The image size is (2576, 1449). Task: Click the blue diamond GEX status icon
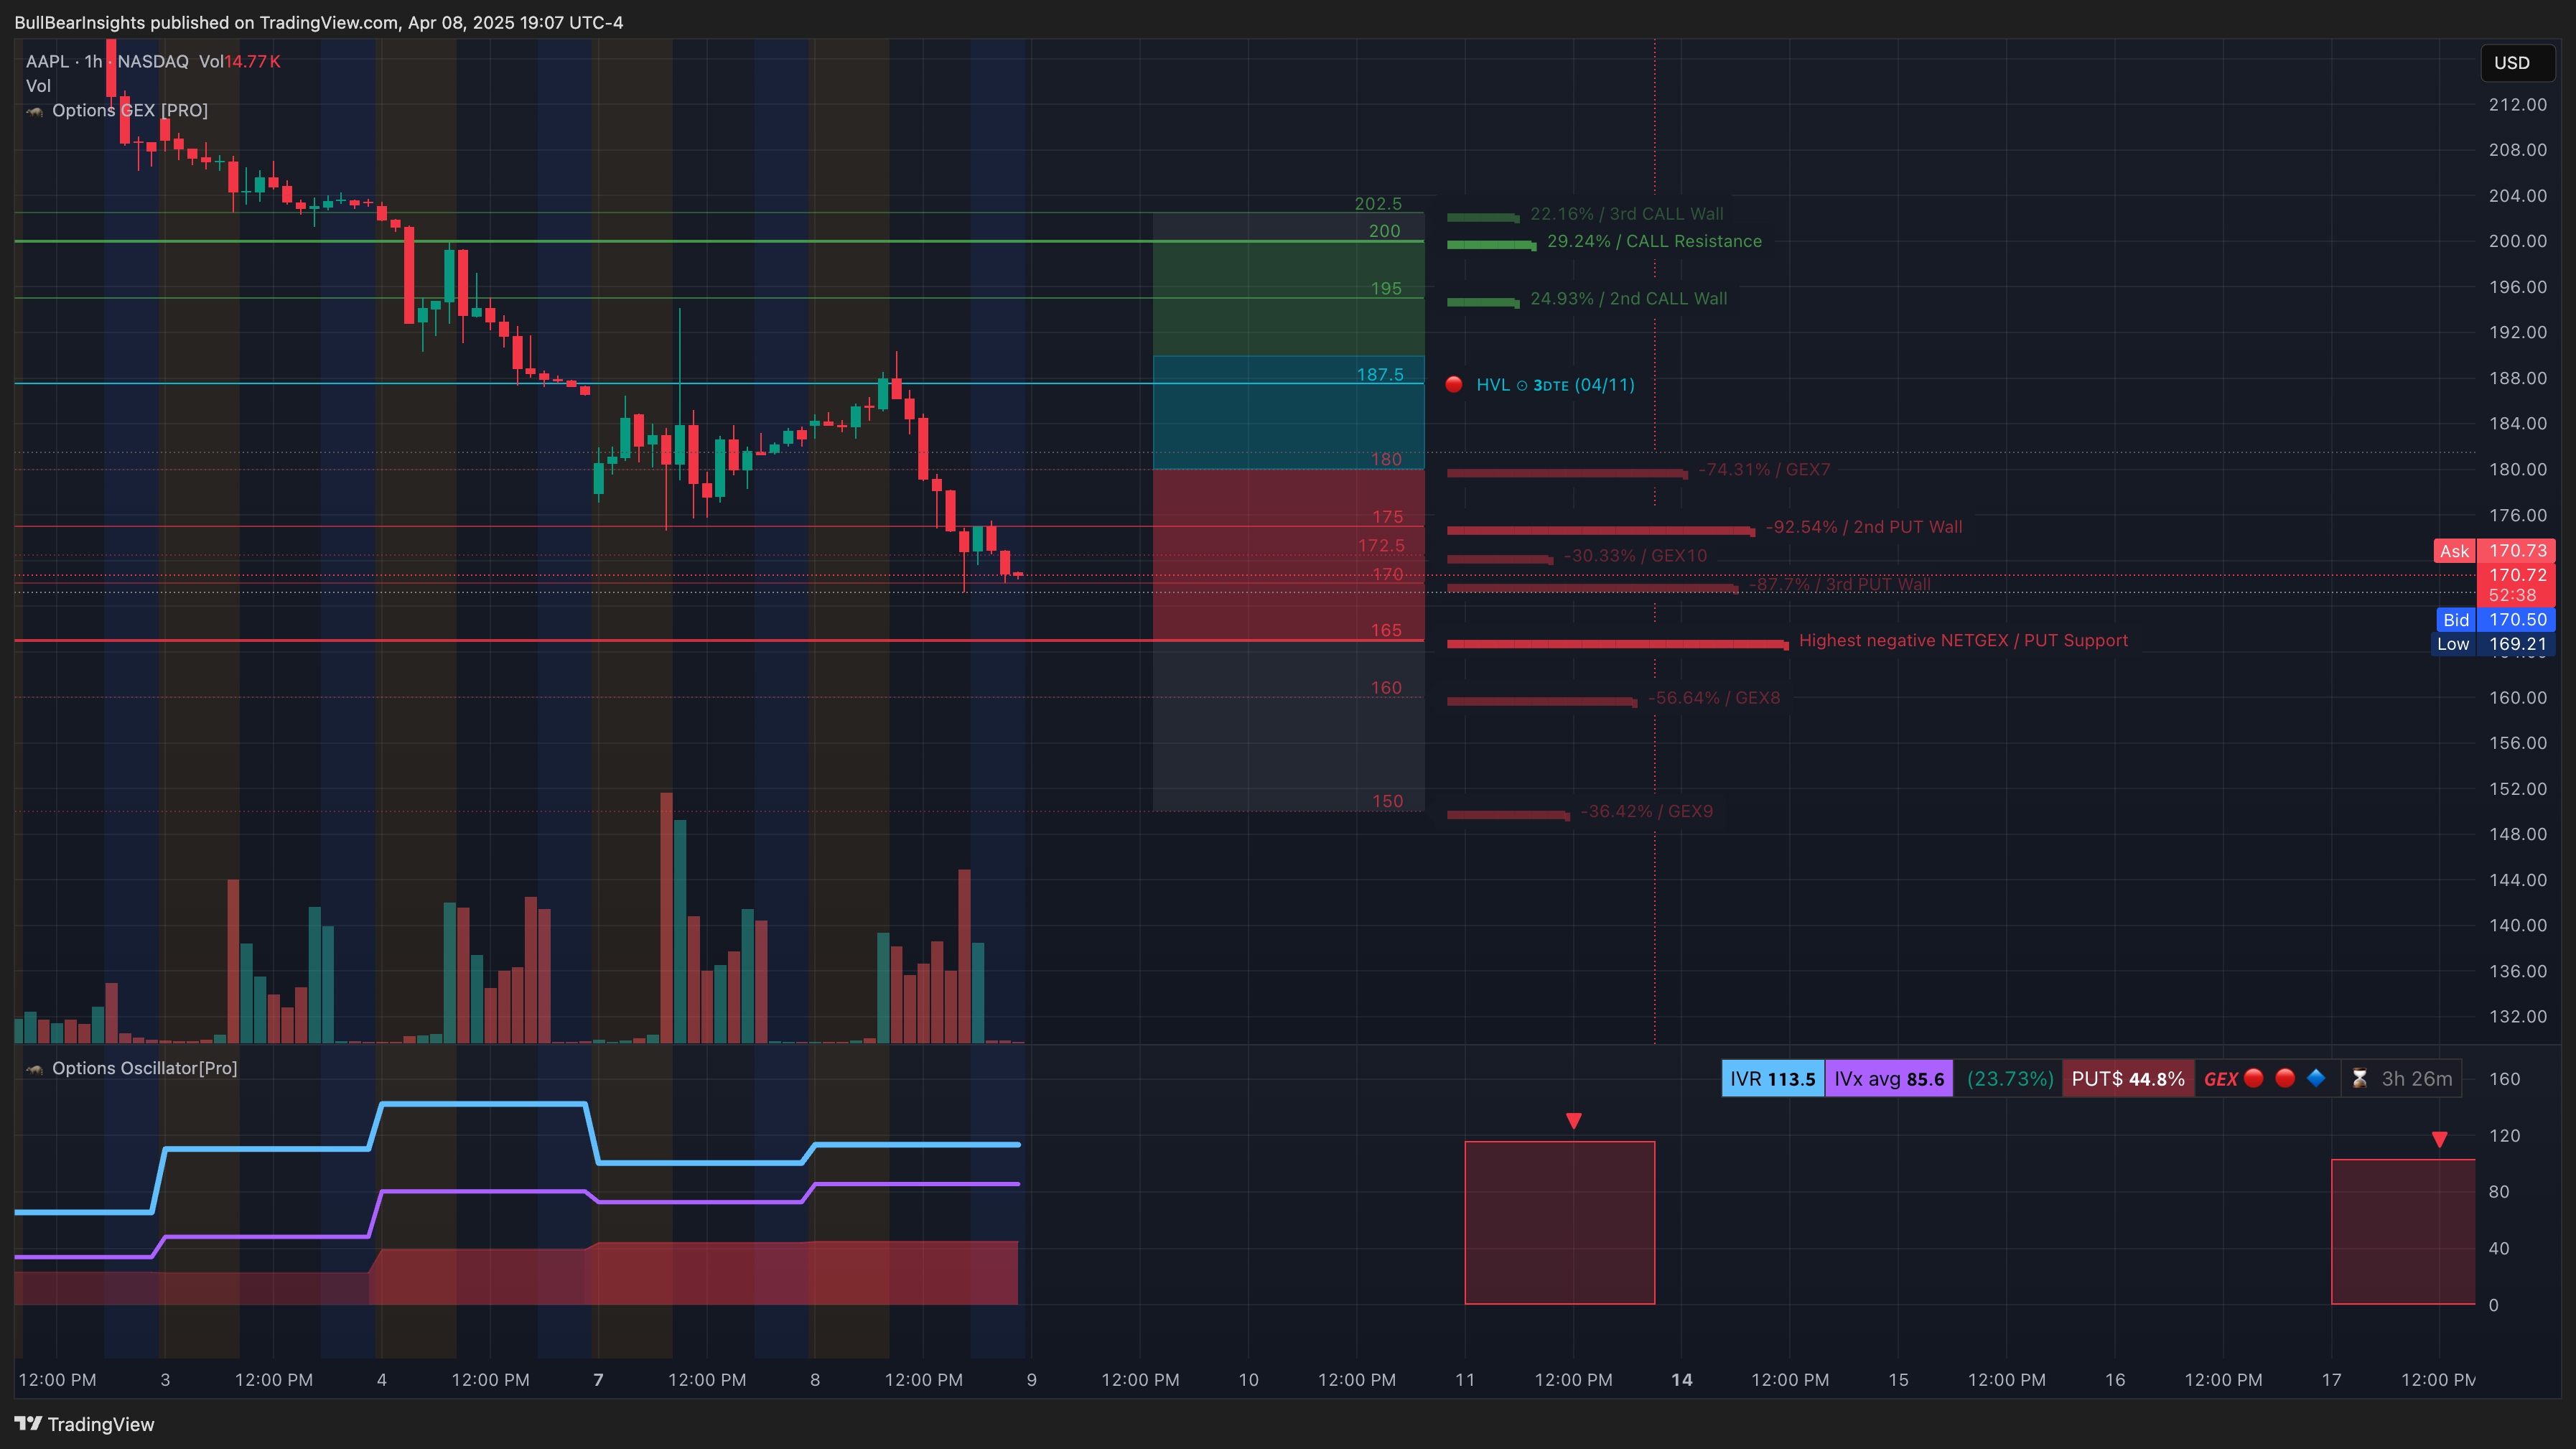tap(2316, 1078)
